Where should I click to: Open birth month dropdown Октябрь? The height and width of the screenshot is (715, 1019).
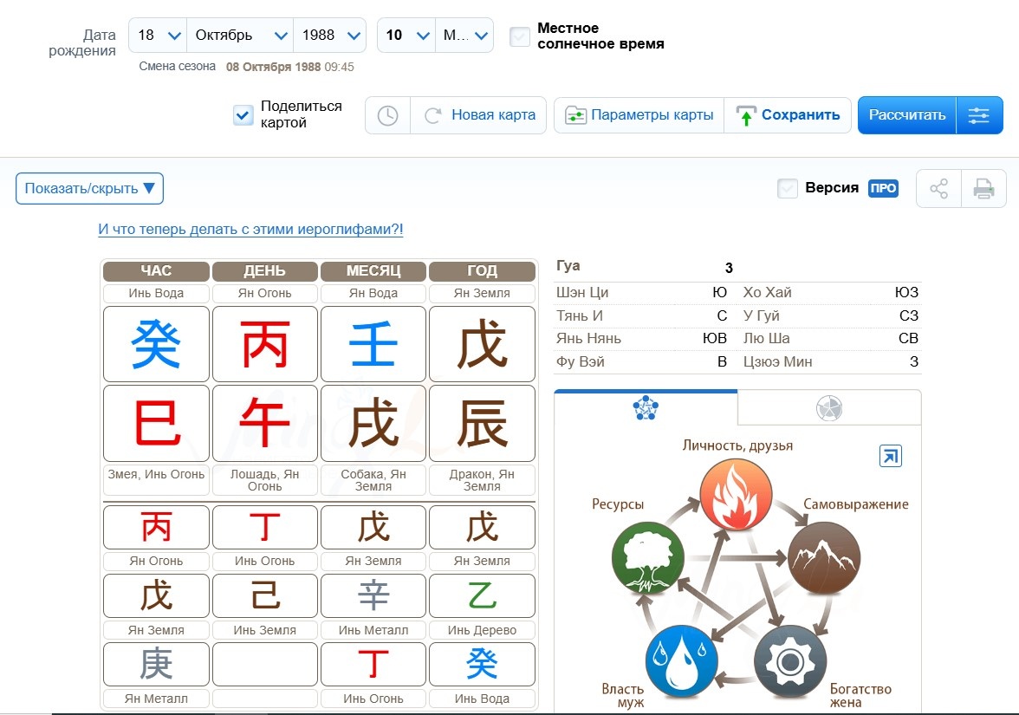tap(241, 35)
